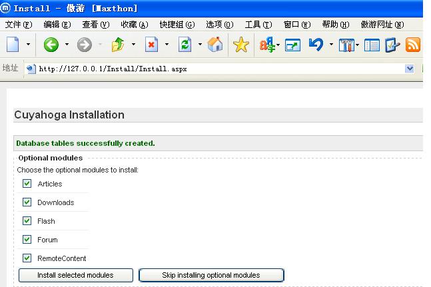Click the Flash module label
Viewport: 431px width, 287px height.
pos(46,221)
